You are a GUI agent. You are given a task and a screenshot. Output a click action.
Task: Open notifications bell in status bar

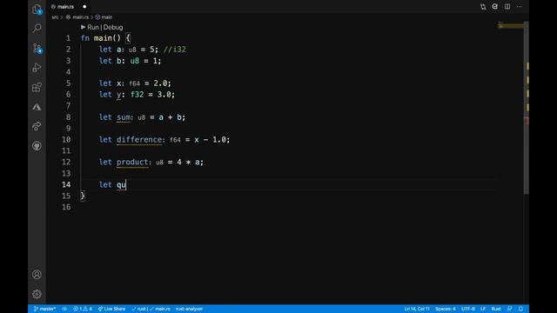(x=520, y=309)
